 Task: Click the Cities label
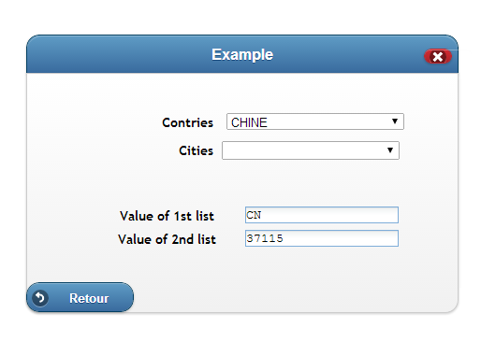(x=196, y=150)
